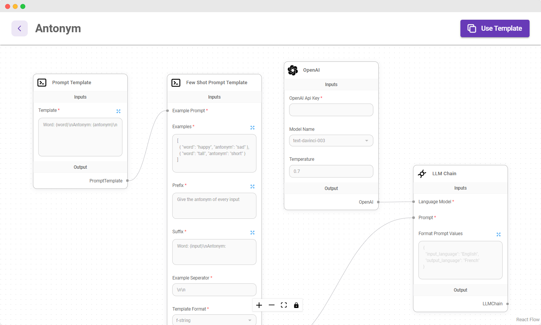Click the Prompt input handle on LLM Chain
Image resolution: width=541 pixels, height=325 pixels.
[414, 218]
